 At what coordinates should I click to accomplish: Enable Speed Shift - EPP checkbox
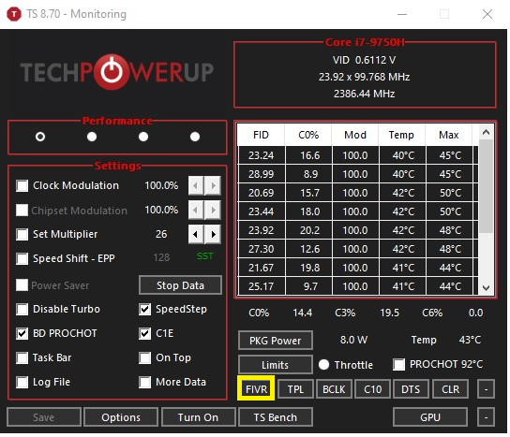[22, 259]
